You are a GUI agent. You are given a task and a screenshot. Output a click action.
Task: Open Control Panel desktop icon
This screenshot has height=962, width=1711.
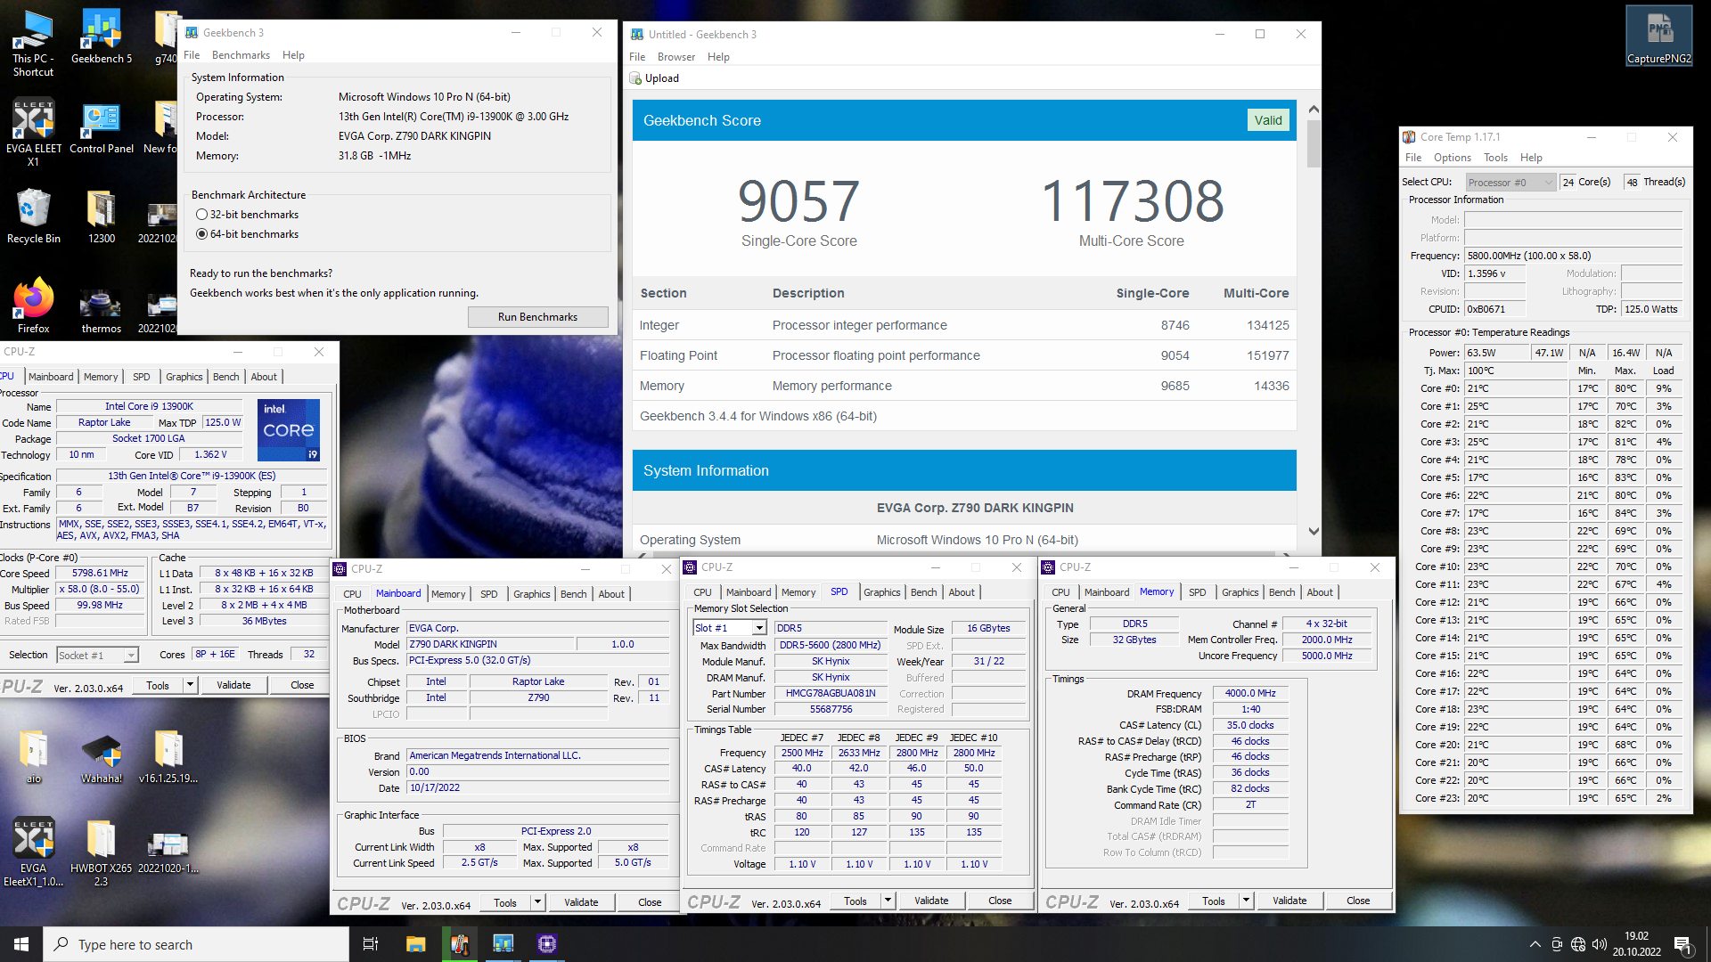[x=101, y=127]
